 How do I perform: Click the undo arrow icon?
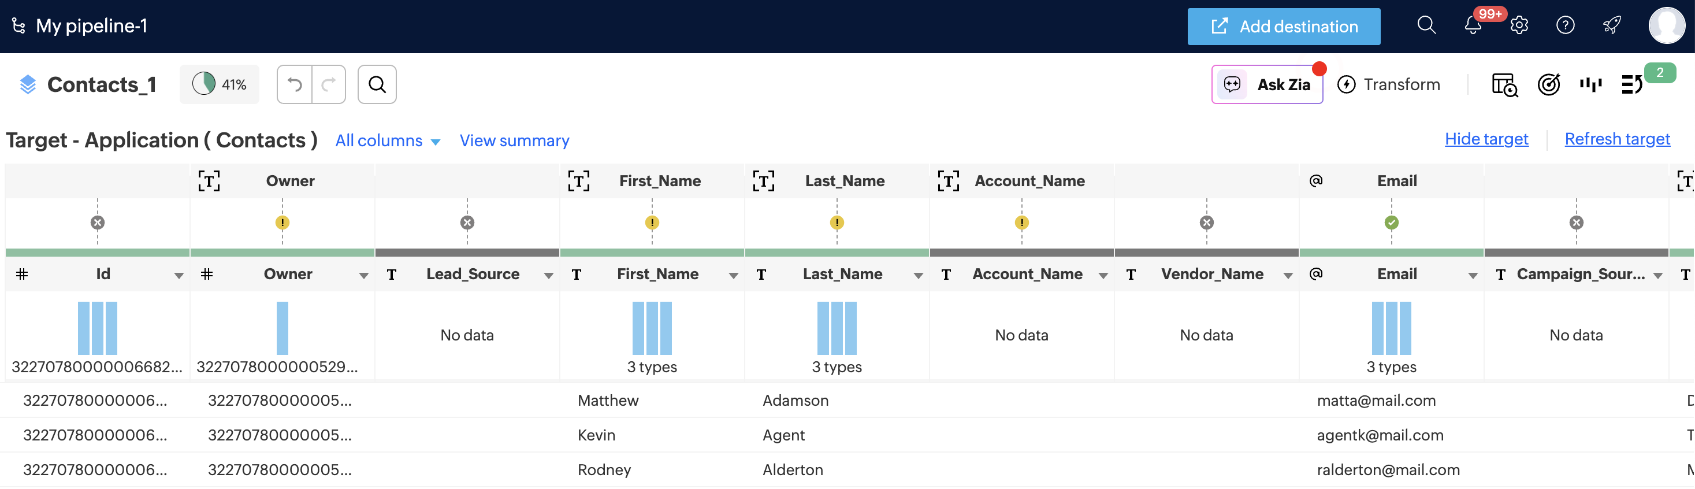pyautogui.click(x=294, y=84)
